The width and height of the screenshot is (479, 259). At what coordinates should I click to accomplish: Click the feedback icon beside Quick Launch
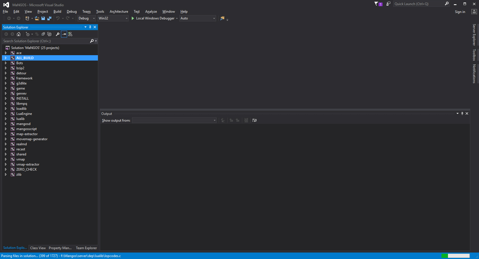click(x=388, y=4)
